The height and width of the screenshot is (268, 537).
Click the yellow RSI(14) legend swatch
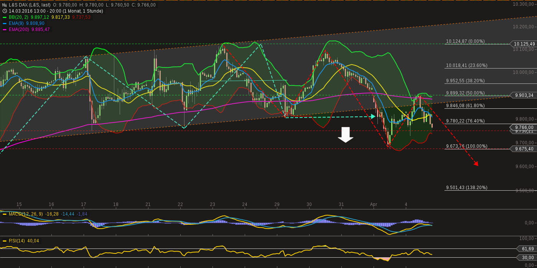(5, 241)
